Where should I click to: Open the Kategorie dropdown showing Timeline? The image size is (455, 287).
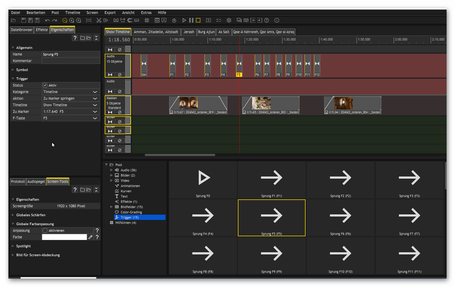point(71,92)
